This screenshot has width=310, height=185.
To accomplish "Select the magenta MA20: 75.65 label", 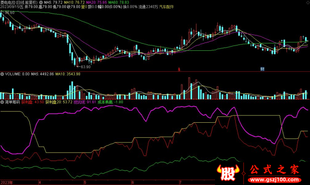I will pyautogui.click(x=96, y=2).
